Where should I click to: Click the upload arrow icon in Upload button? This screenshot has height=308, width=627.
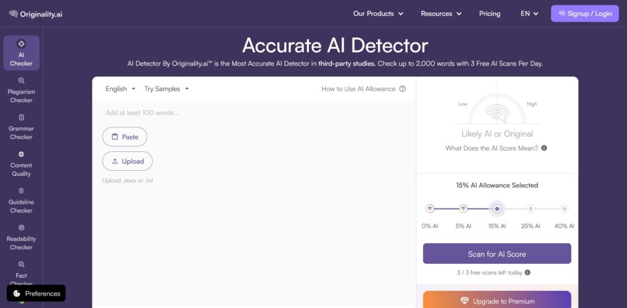[115, 161]
